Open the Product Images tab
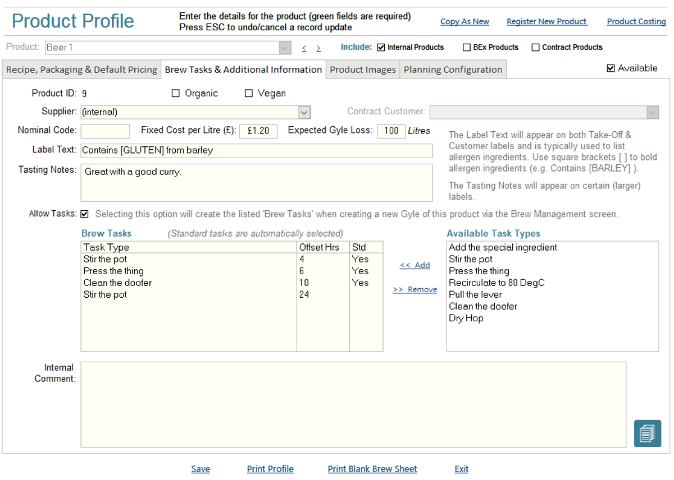The height and width of the screenshot is (480, 674). pyautogui.click(x=363, y=70)
